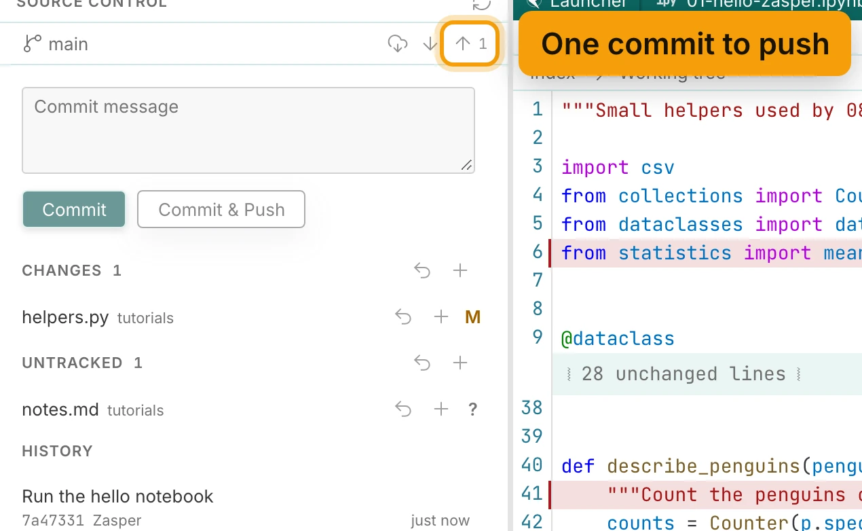Image resolution: width=862 pixels, height=531 pixels.
Task: Open helpers.py in the changes list
Action: pos(65,317)
